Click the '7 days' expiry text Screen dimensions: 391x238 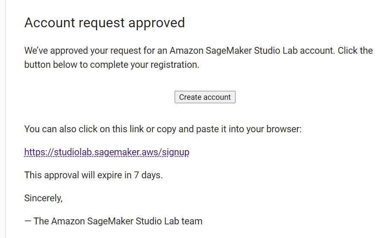coord(148,175)
